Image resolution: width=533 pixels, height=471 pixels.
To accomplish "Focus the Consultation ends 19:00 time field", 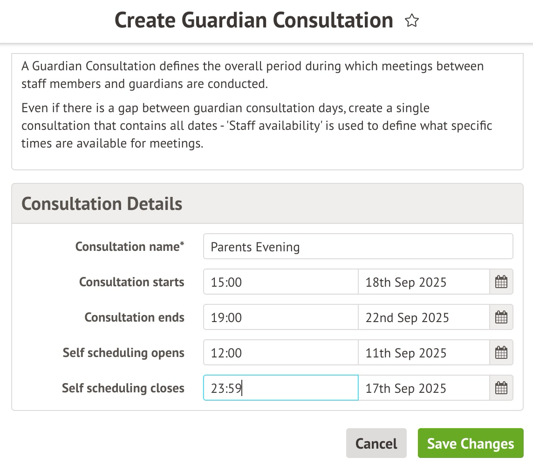I will (x=280, y=317).
